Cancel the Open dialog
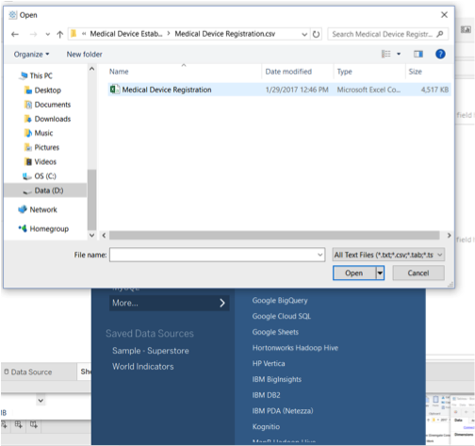 [418, 273]
